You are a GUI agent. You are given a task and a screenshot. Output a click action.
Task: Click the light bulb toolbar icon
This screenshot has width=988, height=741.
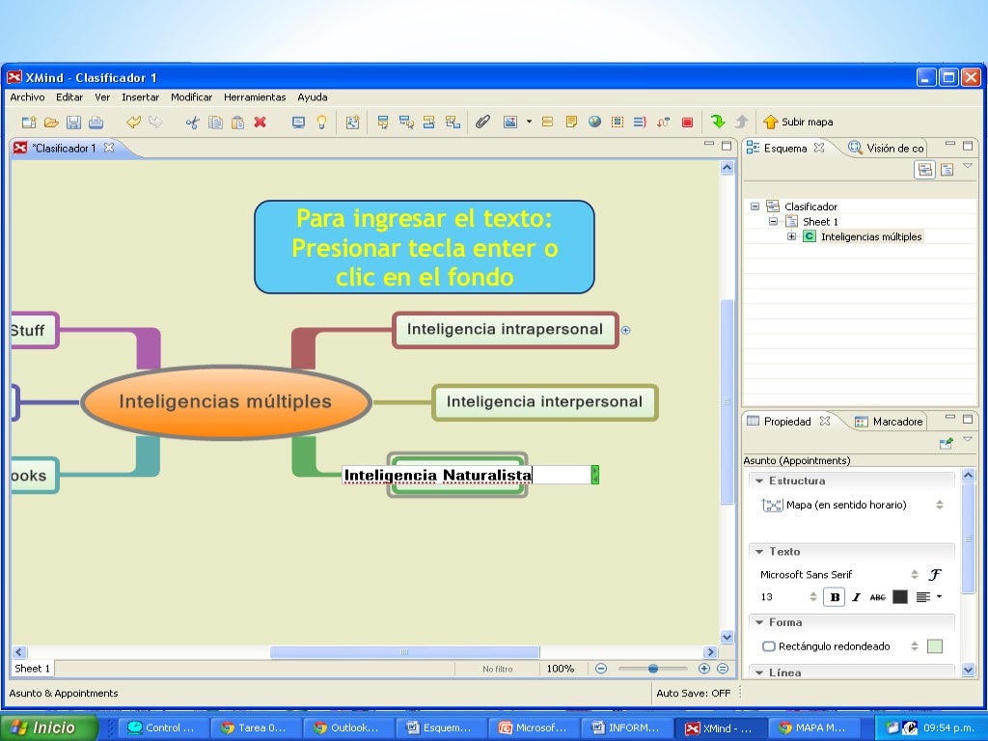pyautogui.click(x=322, y=123)
